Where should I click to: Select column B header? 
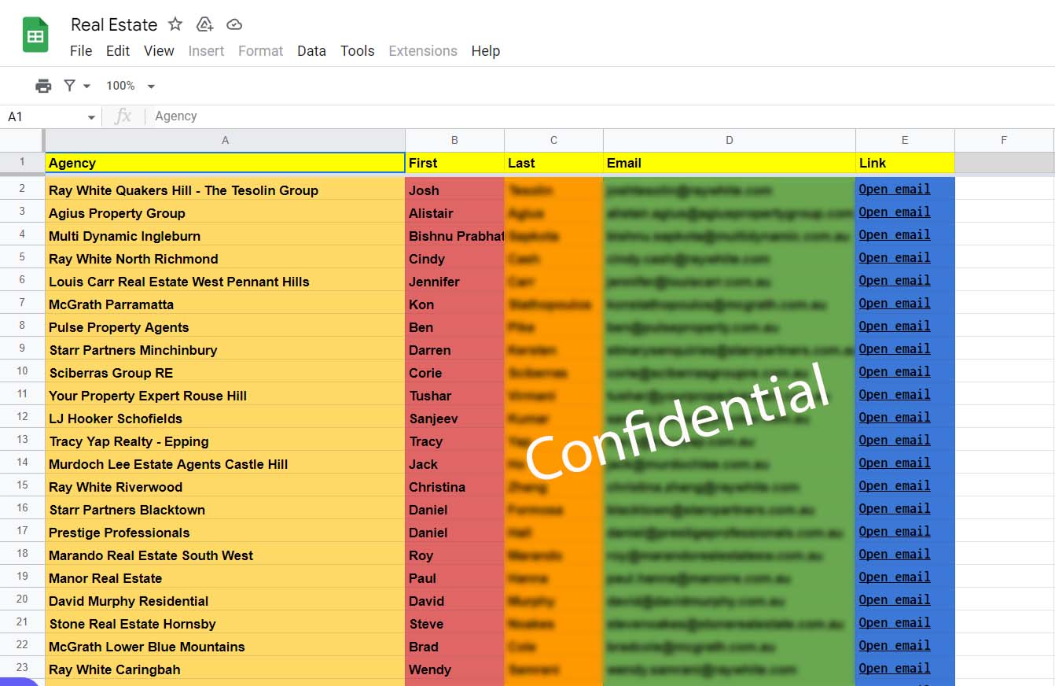(x=454, y=140)
